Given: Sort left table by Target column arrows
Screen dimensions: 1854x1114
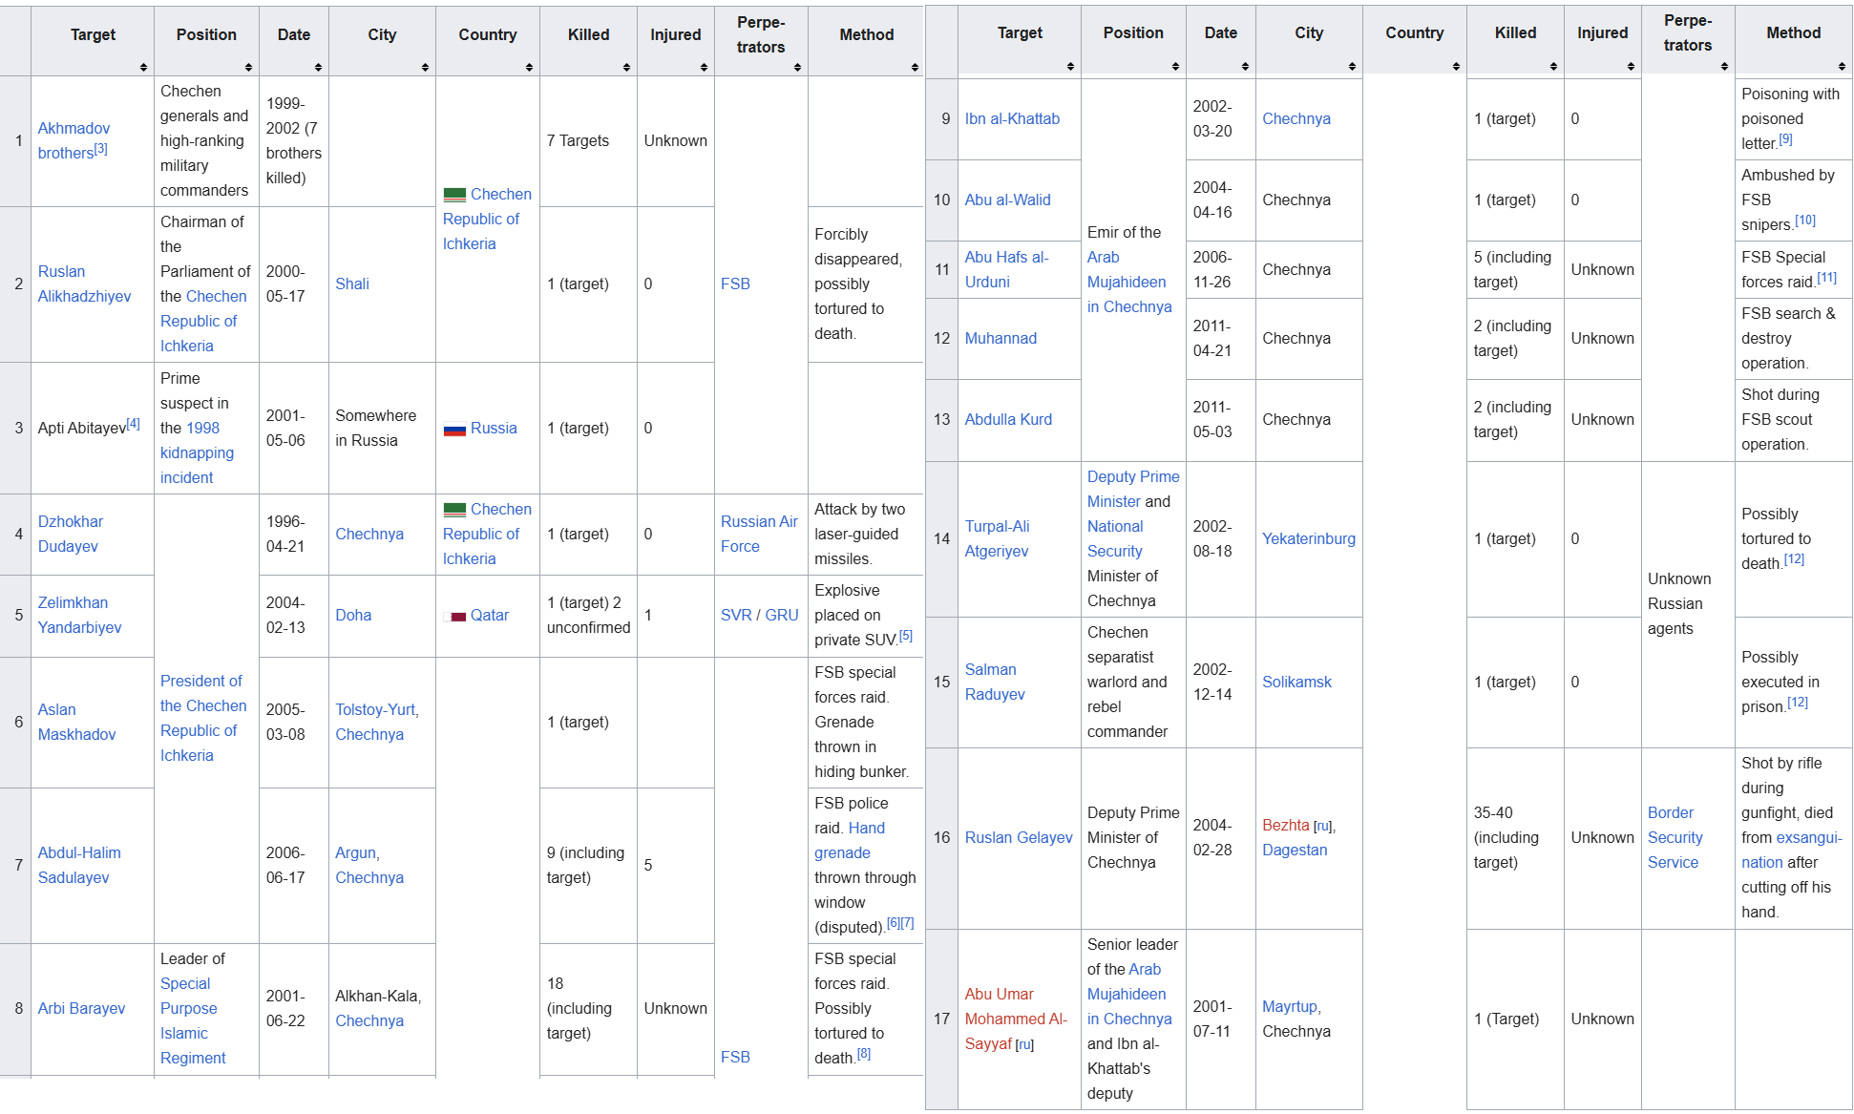Looking at the screenshot, I should tap(143, 67).
